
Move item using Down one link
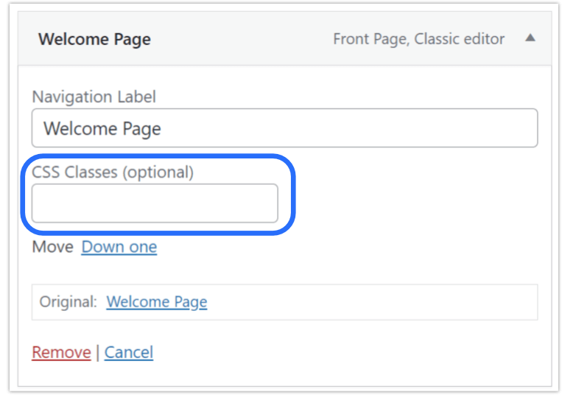point(119,247)
